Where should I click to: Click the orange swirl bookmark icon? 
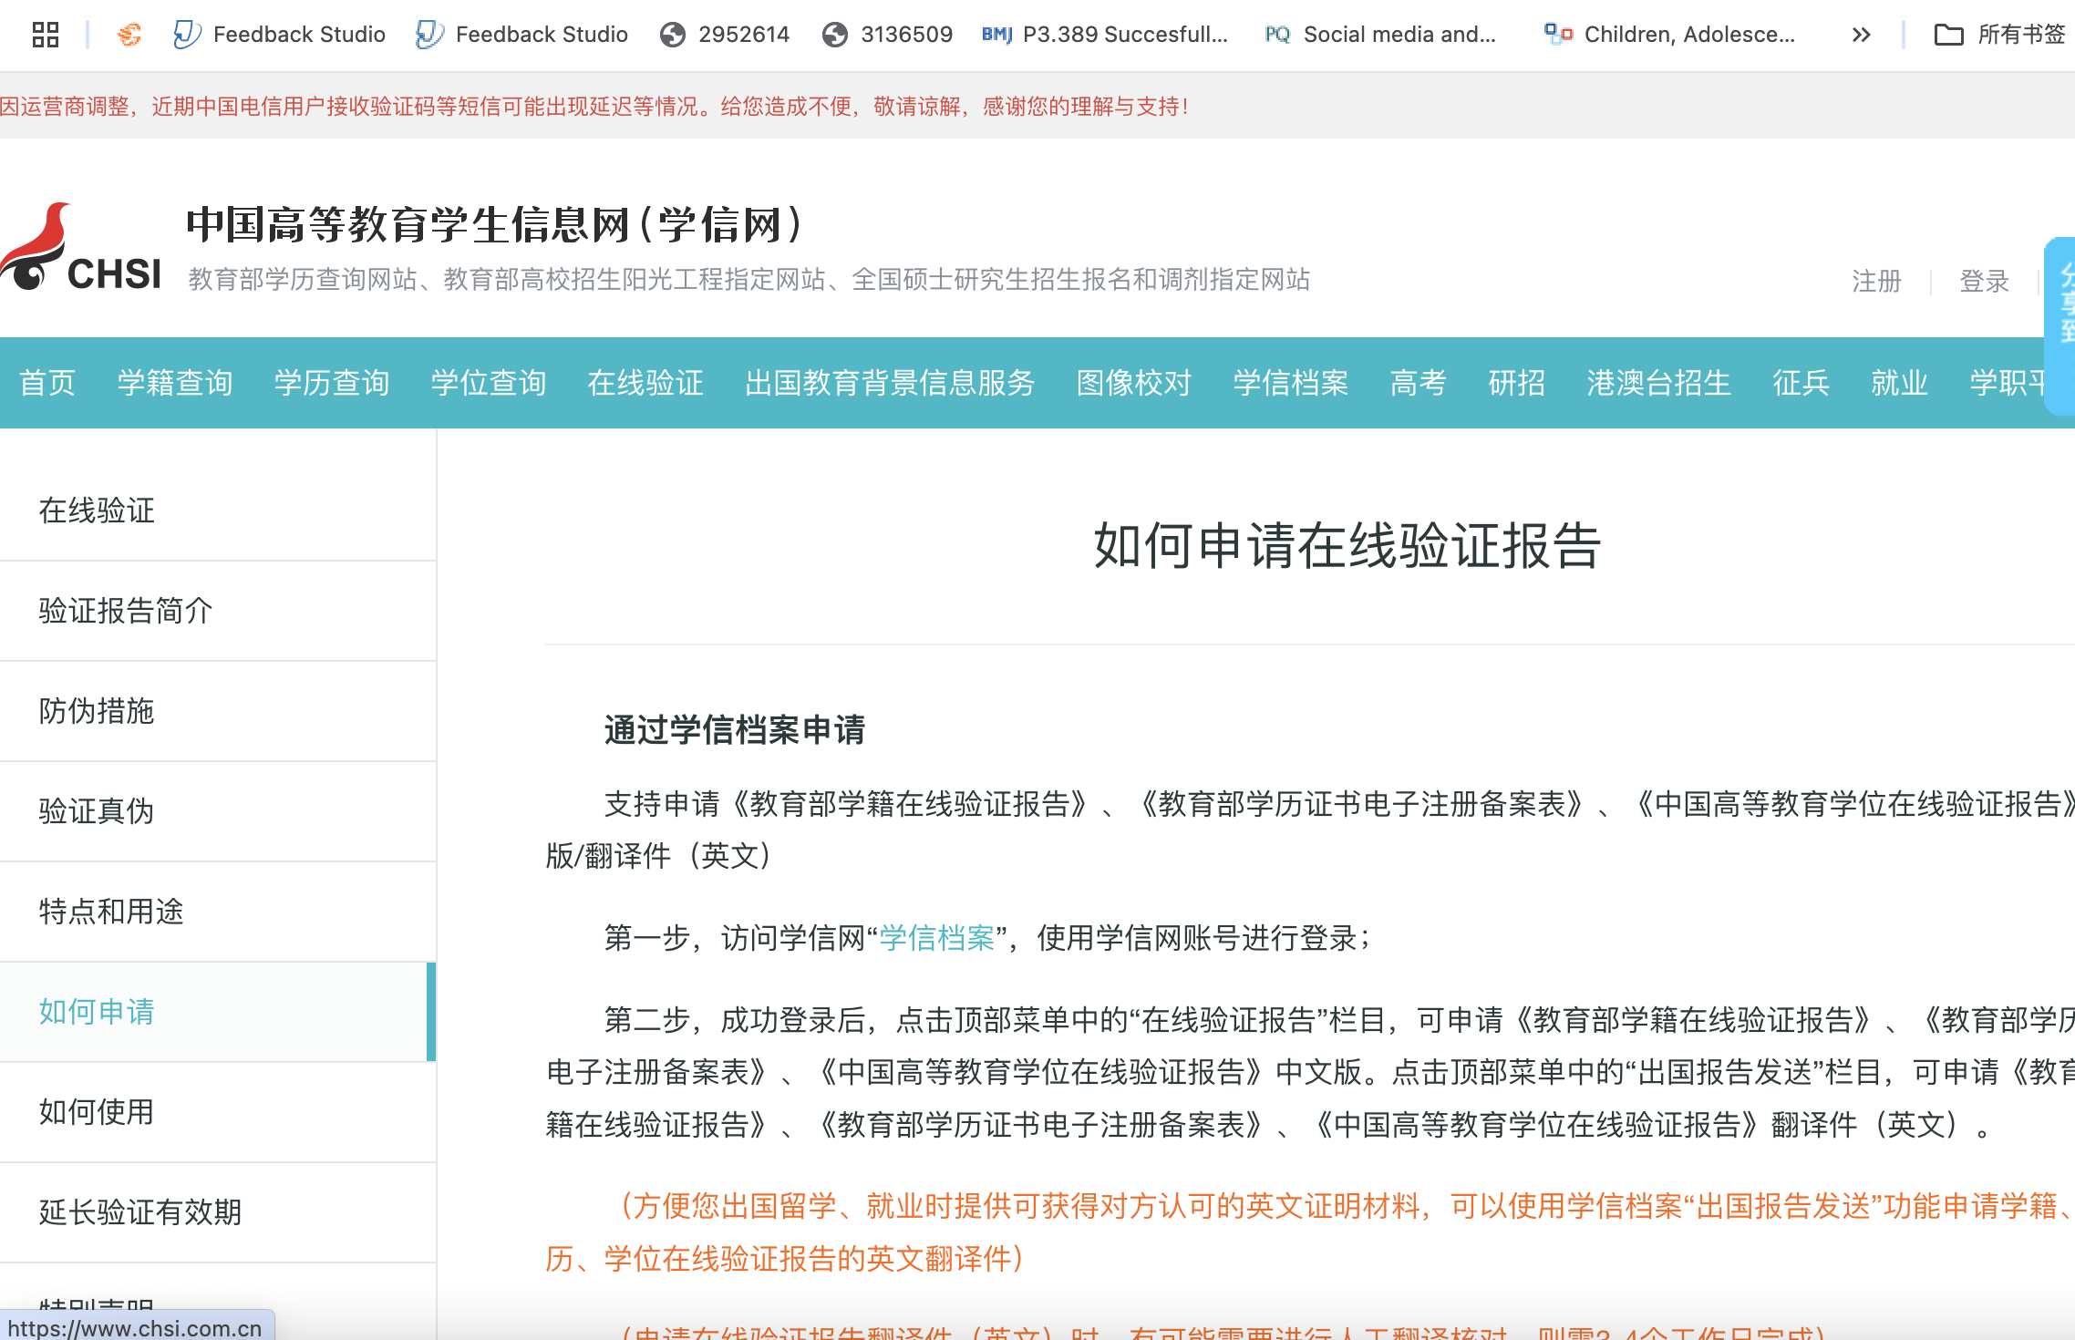[129, 35]
